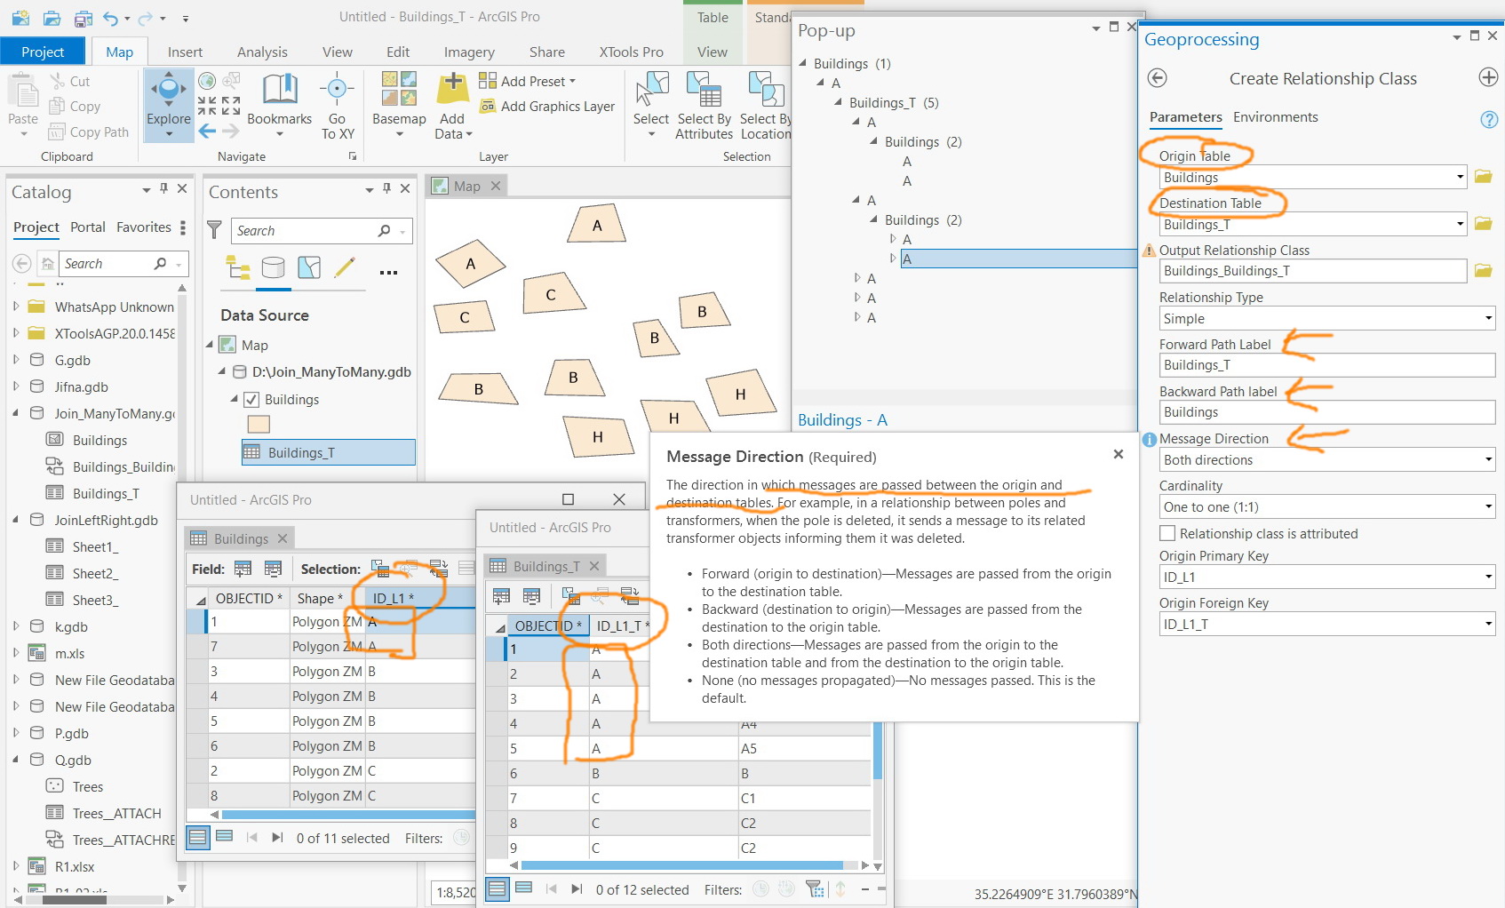This screenshot has width=1505, height=908.
Task: Switch to the Environments tab in Geoprocessing
Action: [x=1276, y=116]
